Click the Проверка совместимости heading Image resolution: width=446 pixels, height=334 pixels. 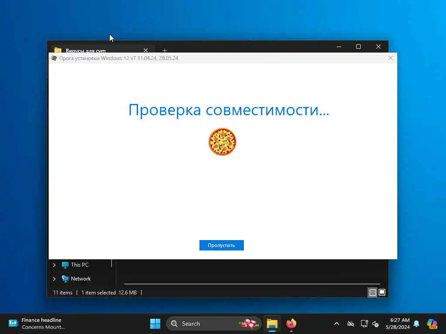pyautogui.click(x=229, y=110)
